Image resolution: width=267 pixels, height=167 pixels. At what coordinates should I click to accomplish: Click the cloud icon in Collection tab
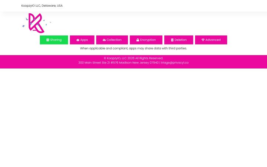tap(104, 40)
